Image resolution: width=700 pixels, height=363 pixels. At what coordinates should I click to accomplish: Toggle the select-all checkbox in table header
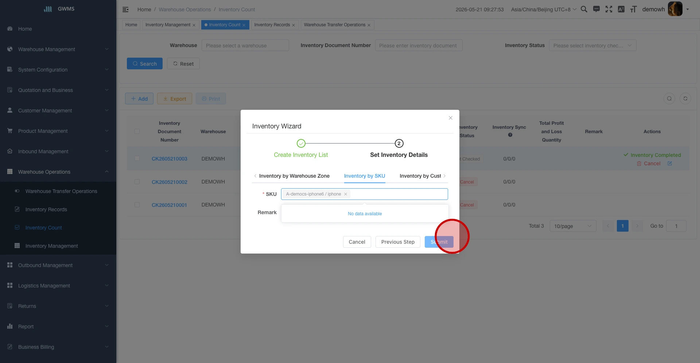pos(137,131)
